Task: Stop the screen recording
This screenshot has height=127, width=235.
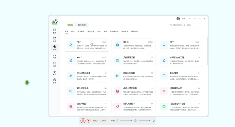Action: [88, 121]
